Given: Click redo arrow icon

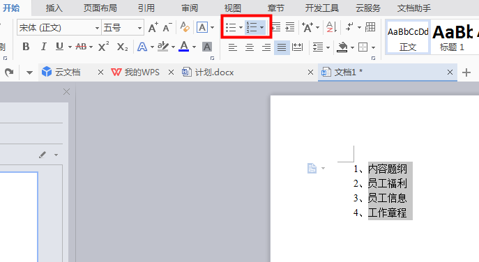Looking at the screenshot, I should point(9,72).
